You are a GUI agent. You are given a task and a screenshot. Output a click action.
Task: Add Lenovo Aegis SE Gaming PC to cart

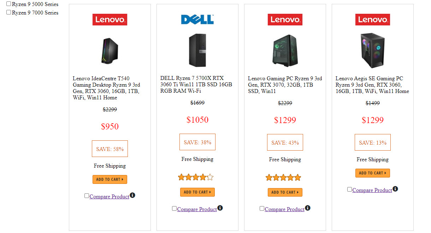373,173
